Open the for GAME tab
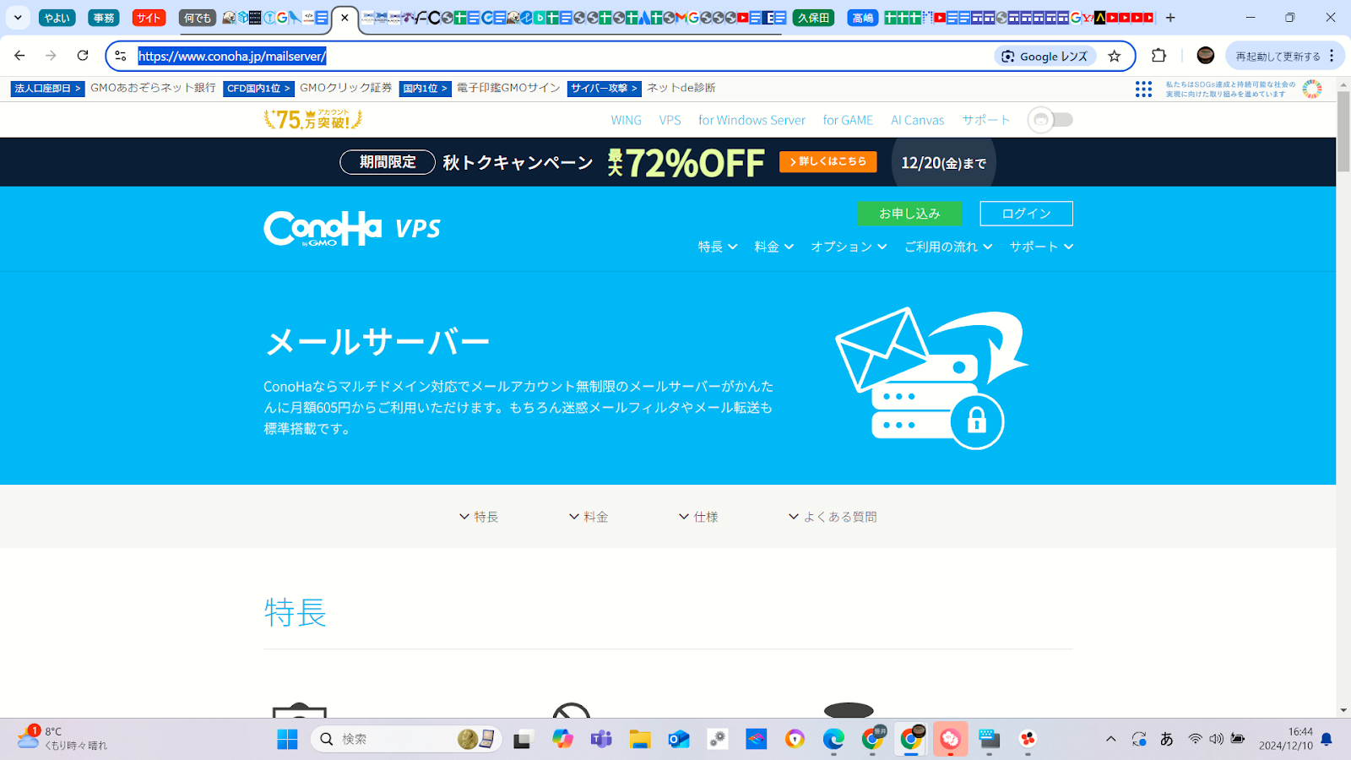Viewport: 1351px width, 760px height. click(848, 120)
